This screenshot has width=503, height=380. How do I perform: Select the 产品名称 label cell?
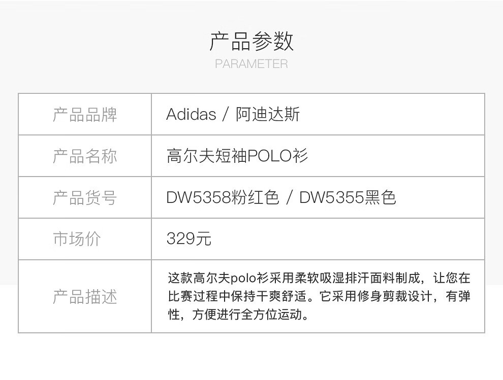85,156
